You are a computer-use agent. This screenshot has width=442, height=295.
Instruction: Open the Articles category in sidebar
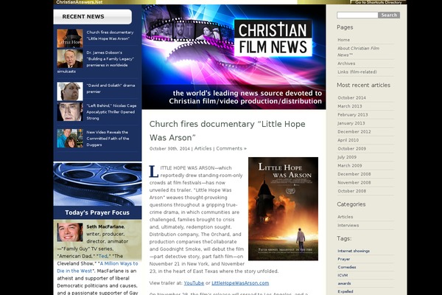pos(345,217)
